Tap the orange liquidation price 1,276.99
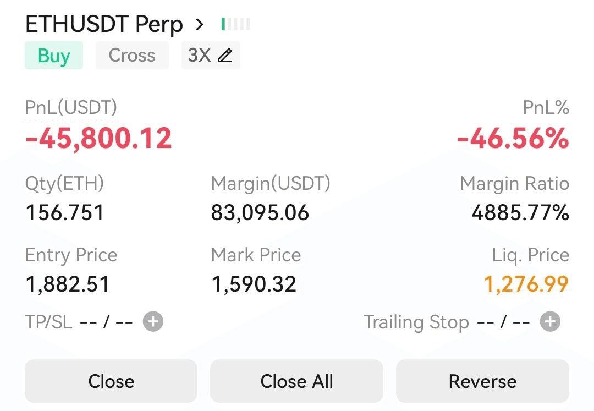 point(526,284)
